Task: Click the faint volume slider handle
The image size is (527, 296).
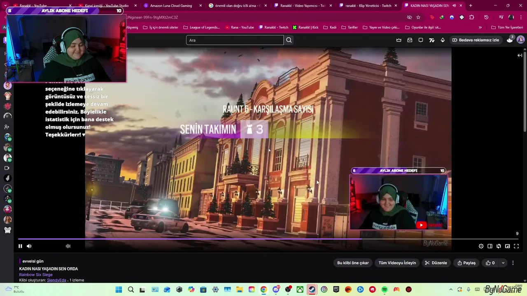Action: pyautogui.click(x=68, y=246)
